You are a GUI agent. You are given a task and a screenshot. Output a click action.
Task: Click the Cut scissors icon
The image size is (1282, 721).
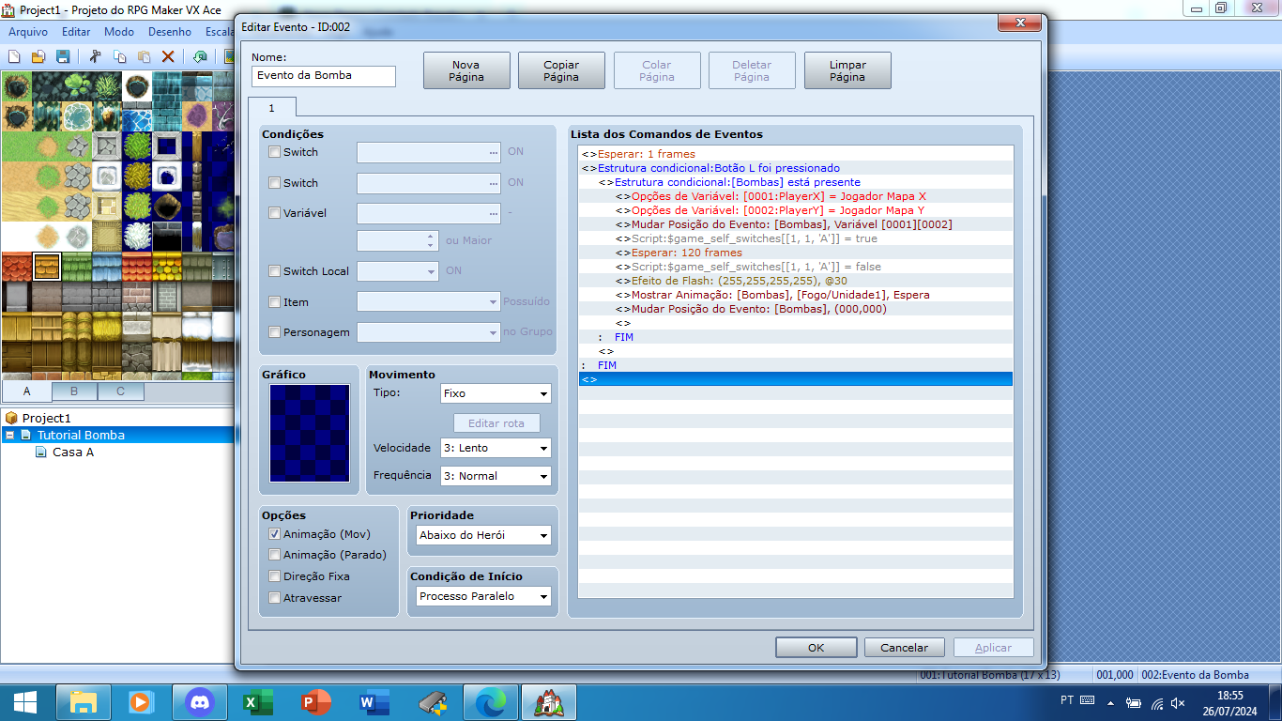coord(95,56)
